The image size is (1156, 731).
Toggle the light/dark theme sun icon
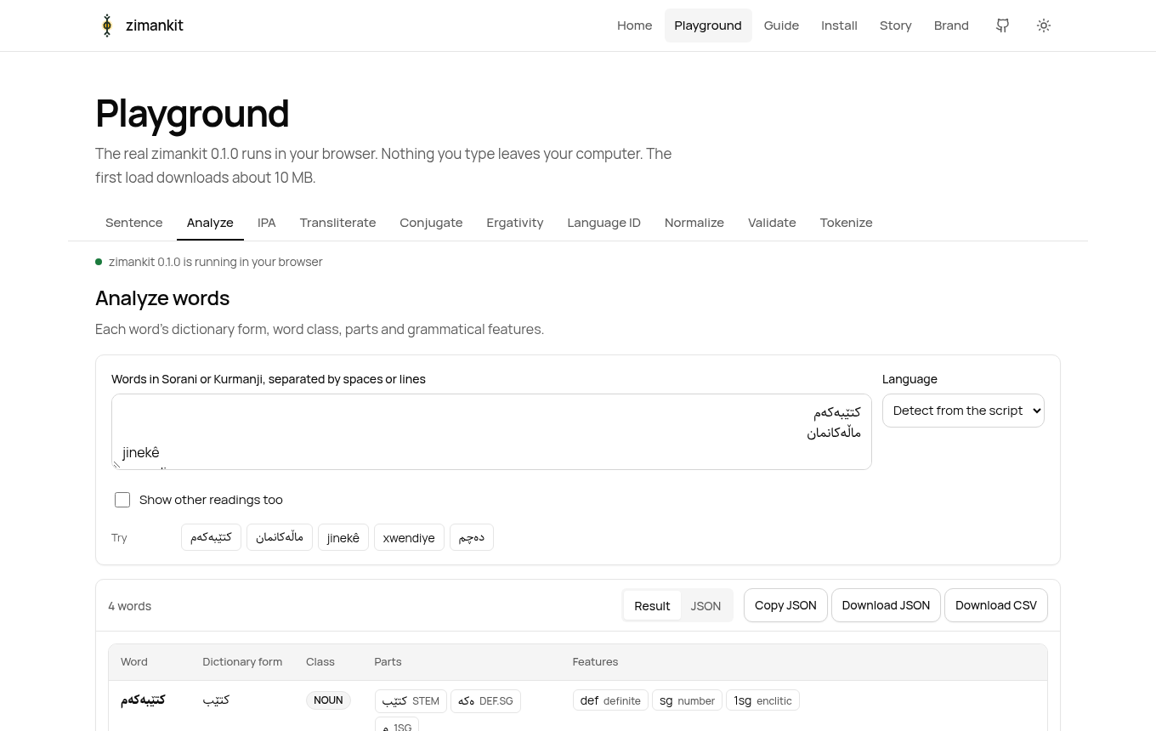(1044, 25)
